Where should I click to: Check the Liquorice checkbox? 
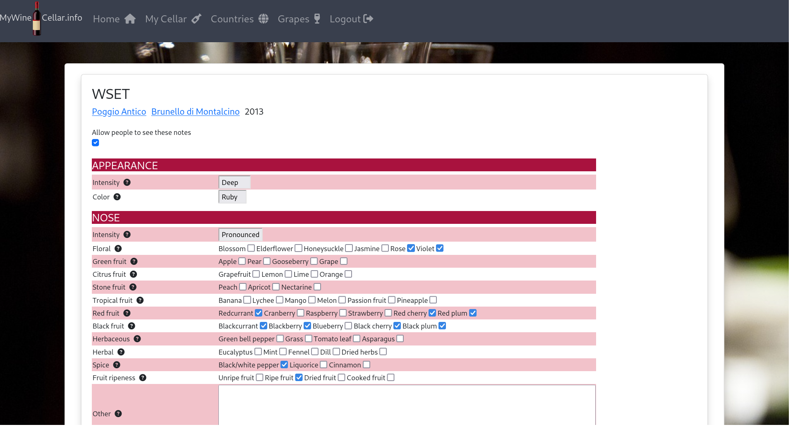323,365
